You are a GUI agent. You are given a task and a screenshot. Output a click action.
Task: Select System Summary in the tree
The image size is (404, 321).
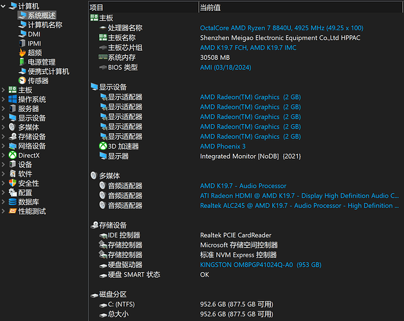(41, 15)
